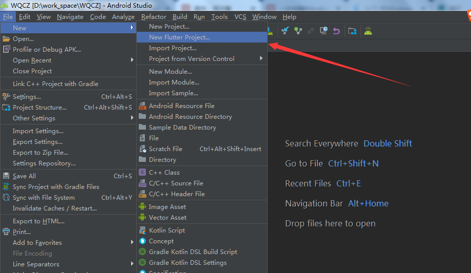This screenshot has height=273, width=471.
Task: Open Project Structure from the toolbar folder icon
Action: (x=352, y=31)
